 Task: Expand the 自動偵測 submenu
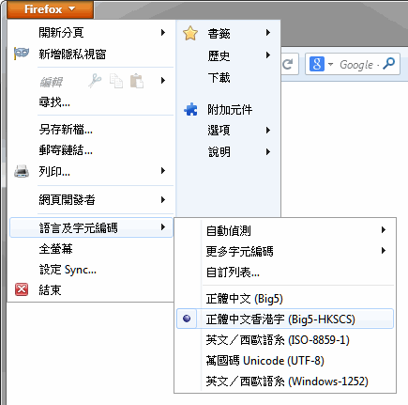click(285, 230)
